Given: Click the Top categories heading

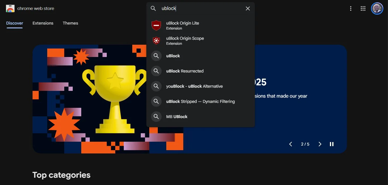Looking at the screenshot, I should 61,175.
